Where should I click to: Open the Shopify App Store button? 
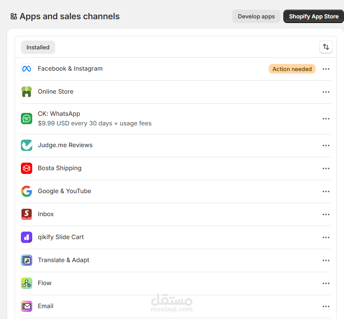click(313, 17)
